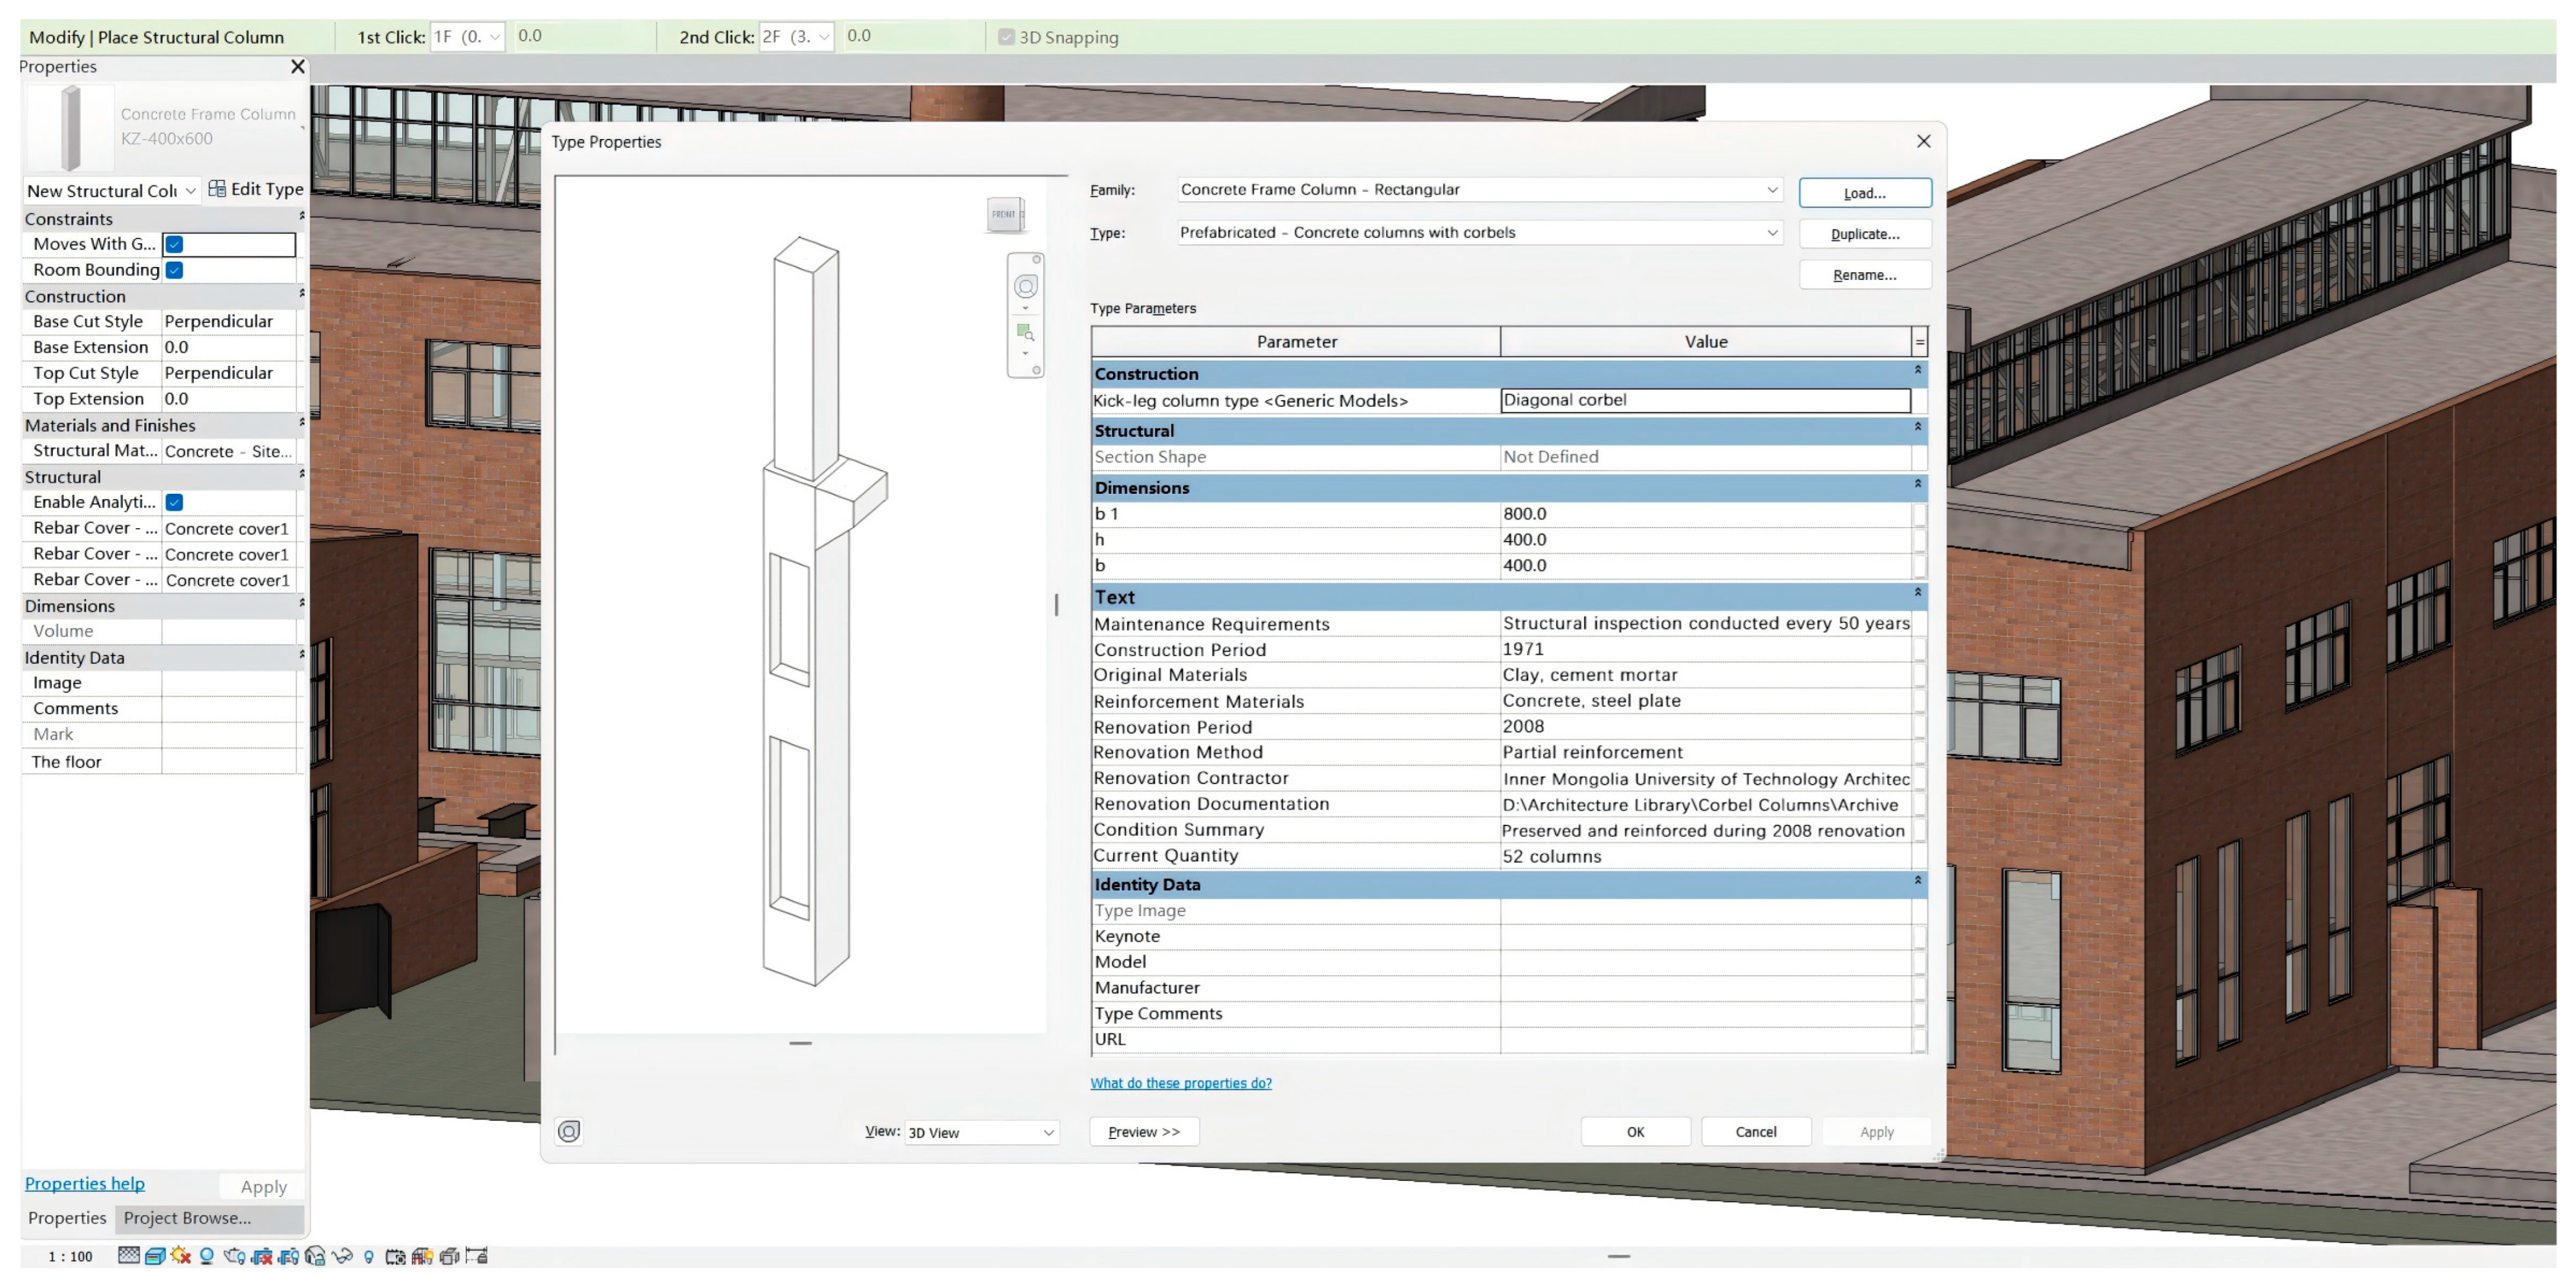Open the Steering Wheel in preview navigation bar
2576x1278 pixels.
coord(1025,288)
